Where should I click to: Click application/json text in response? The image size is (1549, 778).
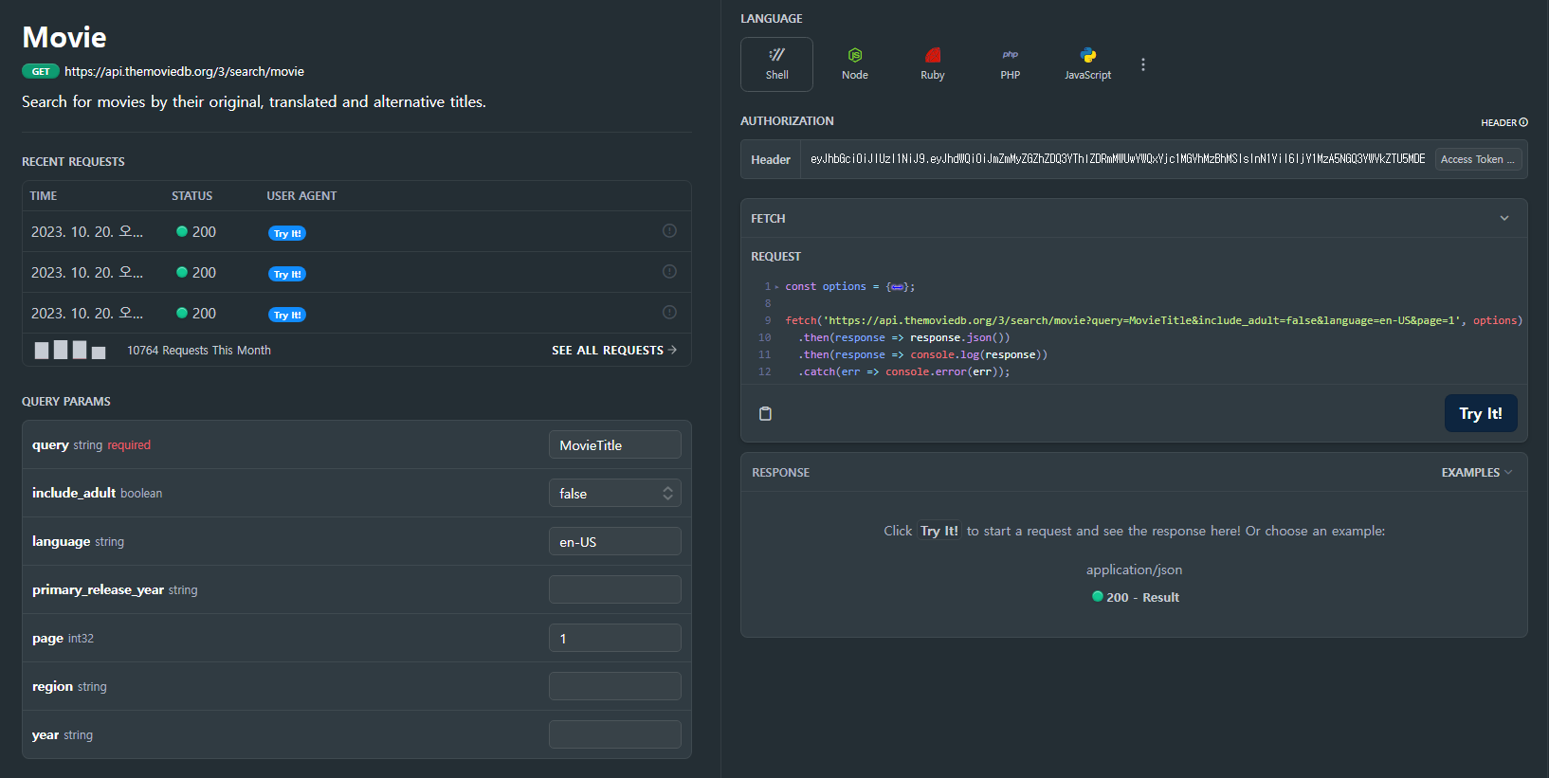[x=1134, y=570]
